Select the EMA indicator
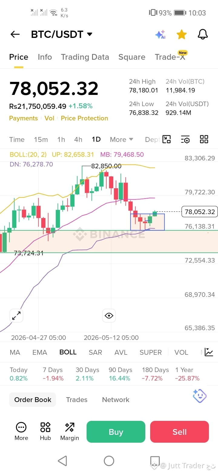The image size is (218, 473). point(40,352)
